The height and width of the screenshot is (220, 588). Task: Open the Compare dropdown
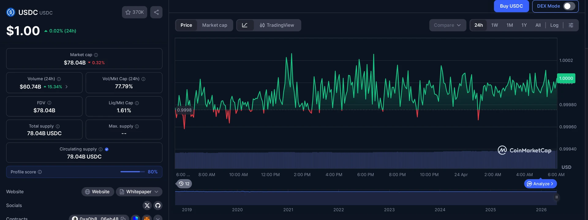point(447,25)
